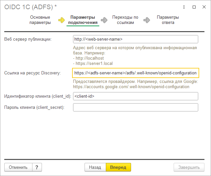Go back with the Назад button

(95, 167)
